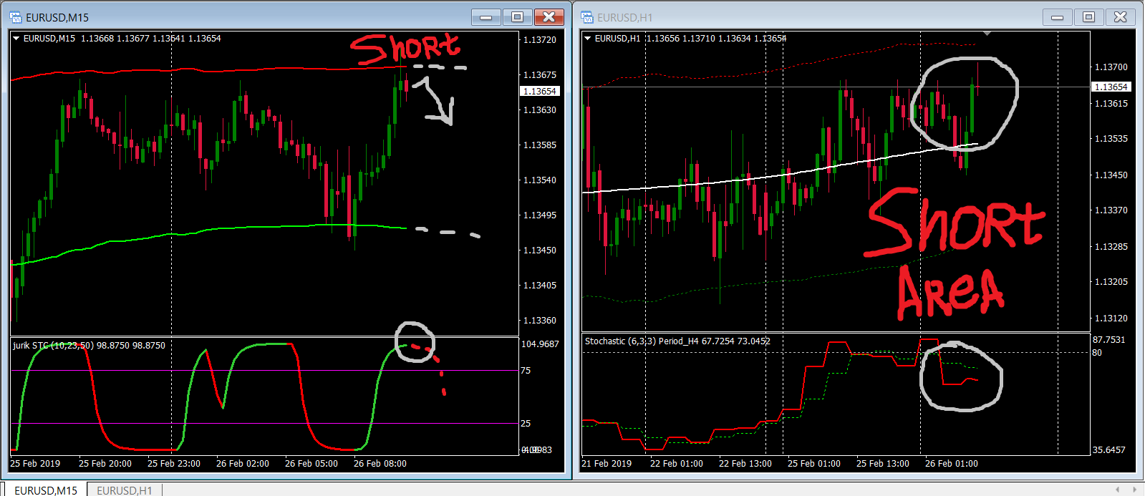
Task: Close the EURUSD,H1 chart window
Action: (1120, 17)
